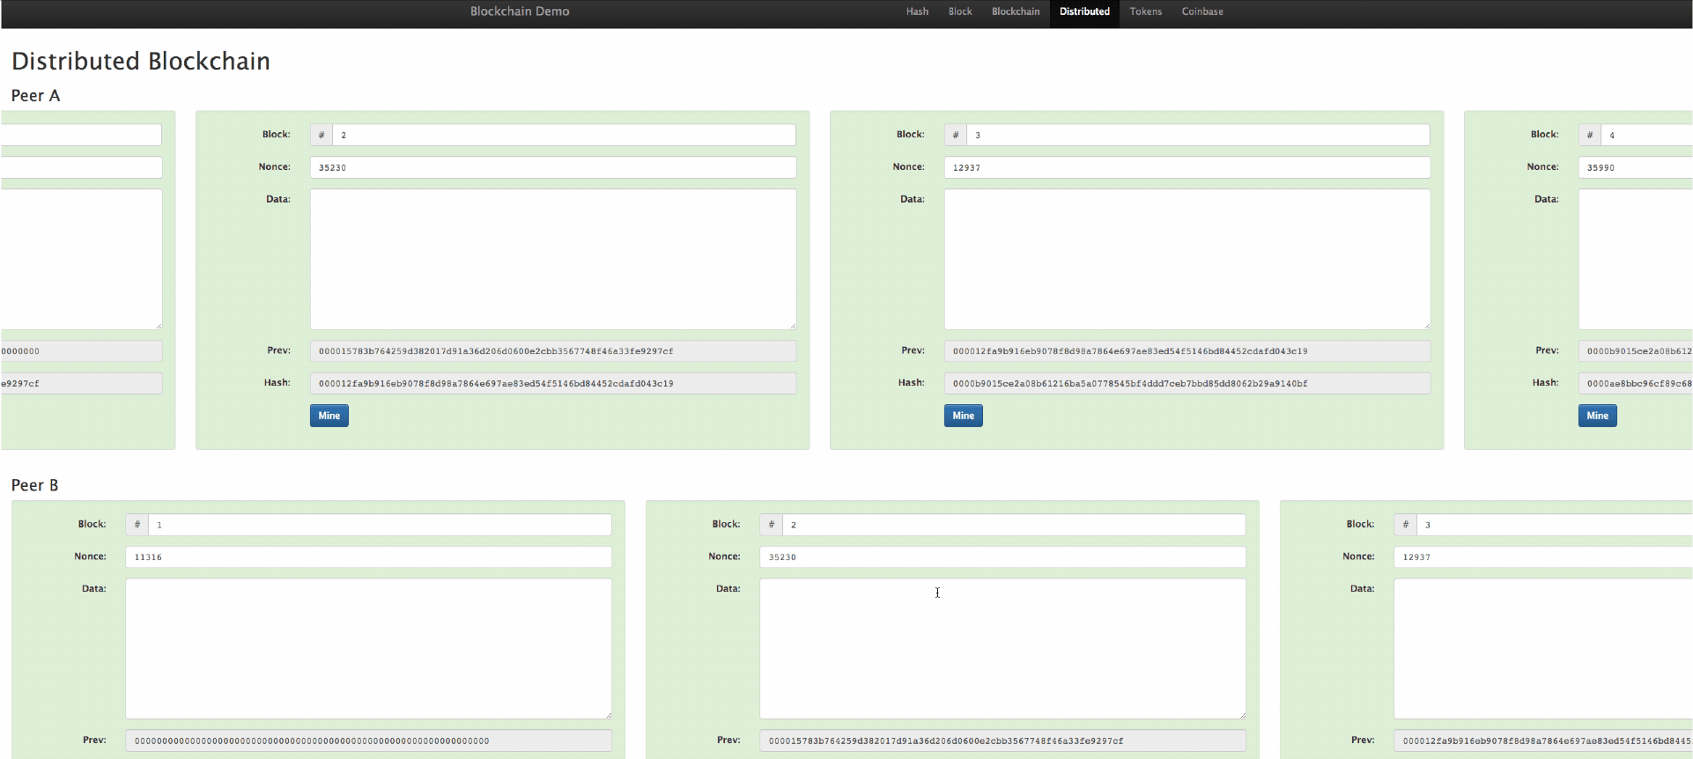Click the # addon of Peer A block 2
Viewport: 1693px width, 759px height.
tap(322, 135)
